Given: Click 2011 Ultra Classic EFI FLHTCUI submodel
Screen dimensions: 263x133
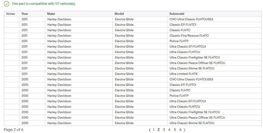Looking at the screenshot, I should coord(188,47).
